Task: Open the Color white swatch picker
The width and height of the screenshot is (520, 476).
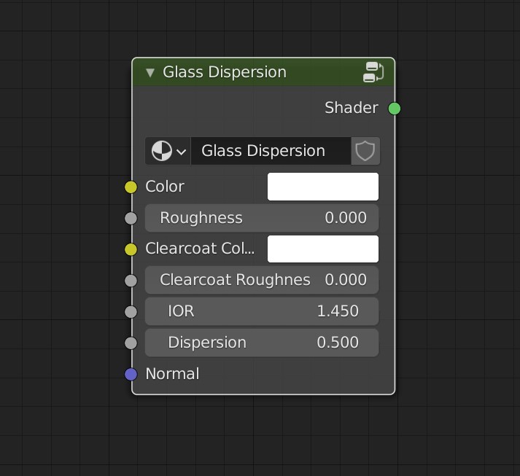Action: pyautogui.click(x=322, y=187)
